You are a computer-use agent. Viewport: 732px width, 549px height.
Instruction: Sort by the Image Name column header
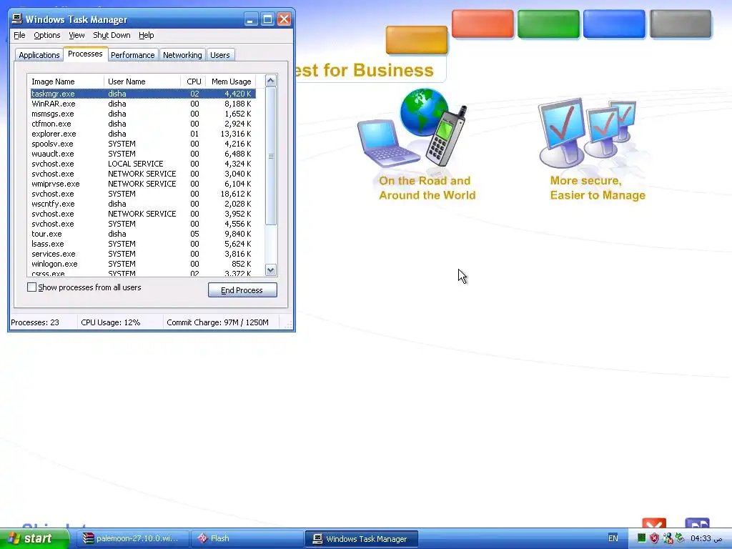65,81
